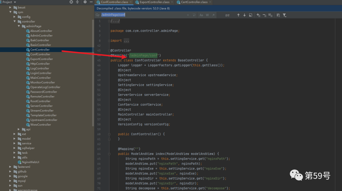Open search history magnifier dropdown
This screenshot has height=191, width=342.
click(x=98, y=15)
